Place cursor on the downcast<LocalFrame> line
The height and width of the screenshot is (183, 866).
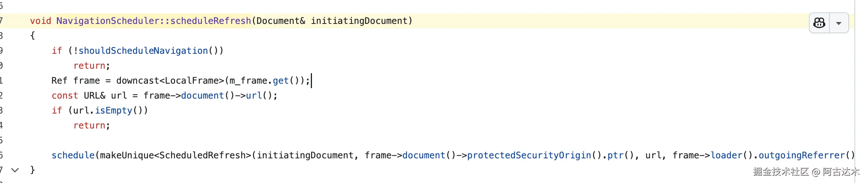(181, 81)
